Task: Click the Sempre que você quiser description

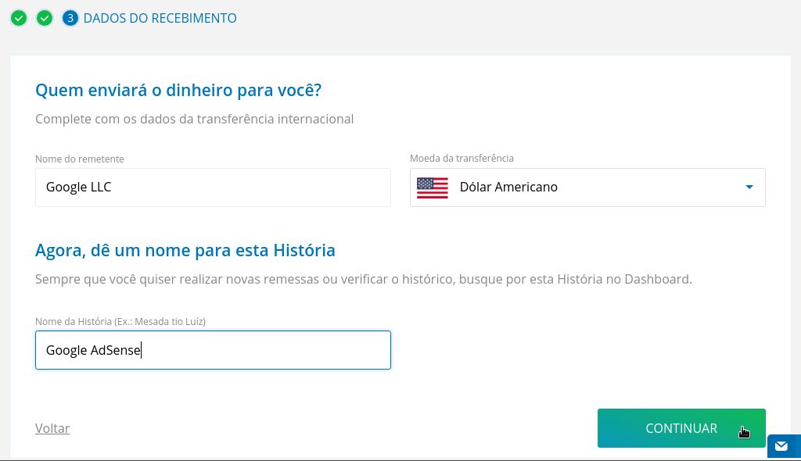Action: (364, 279)
